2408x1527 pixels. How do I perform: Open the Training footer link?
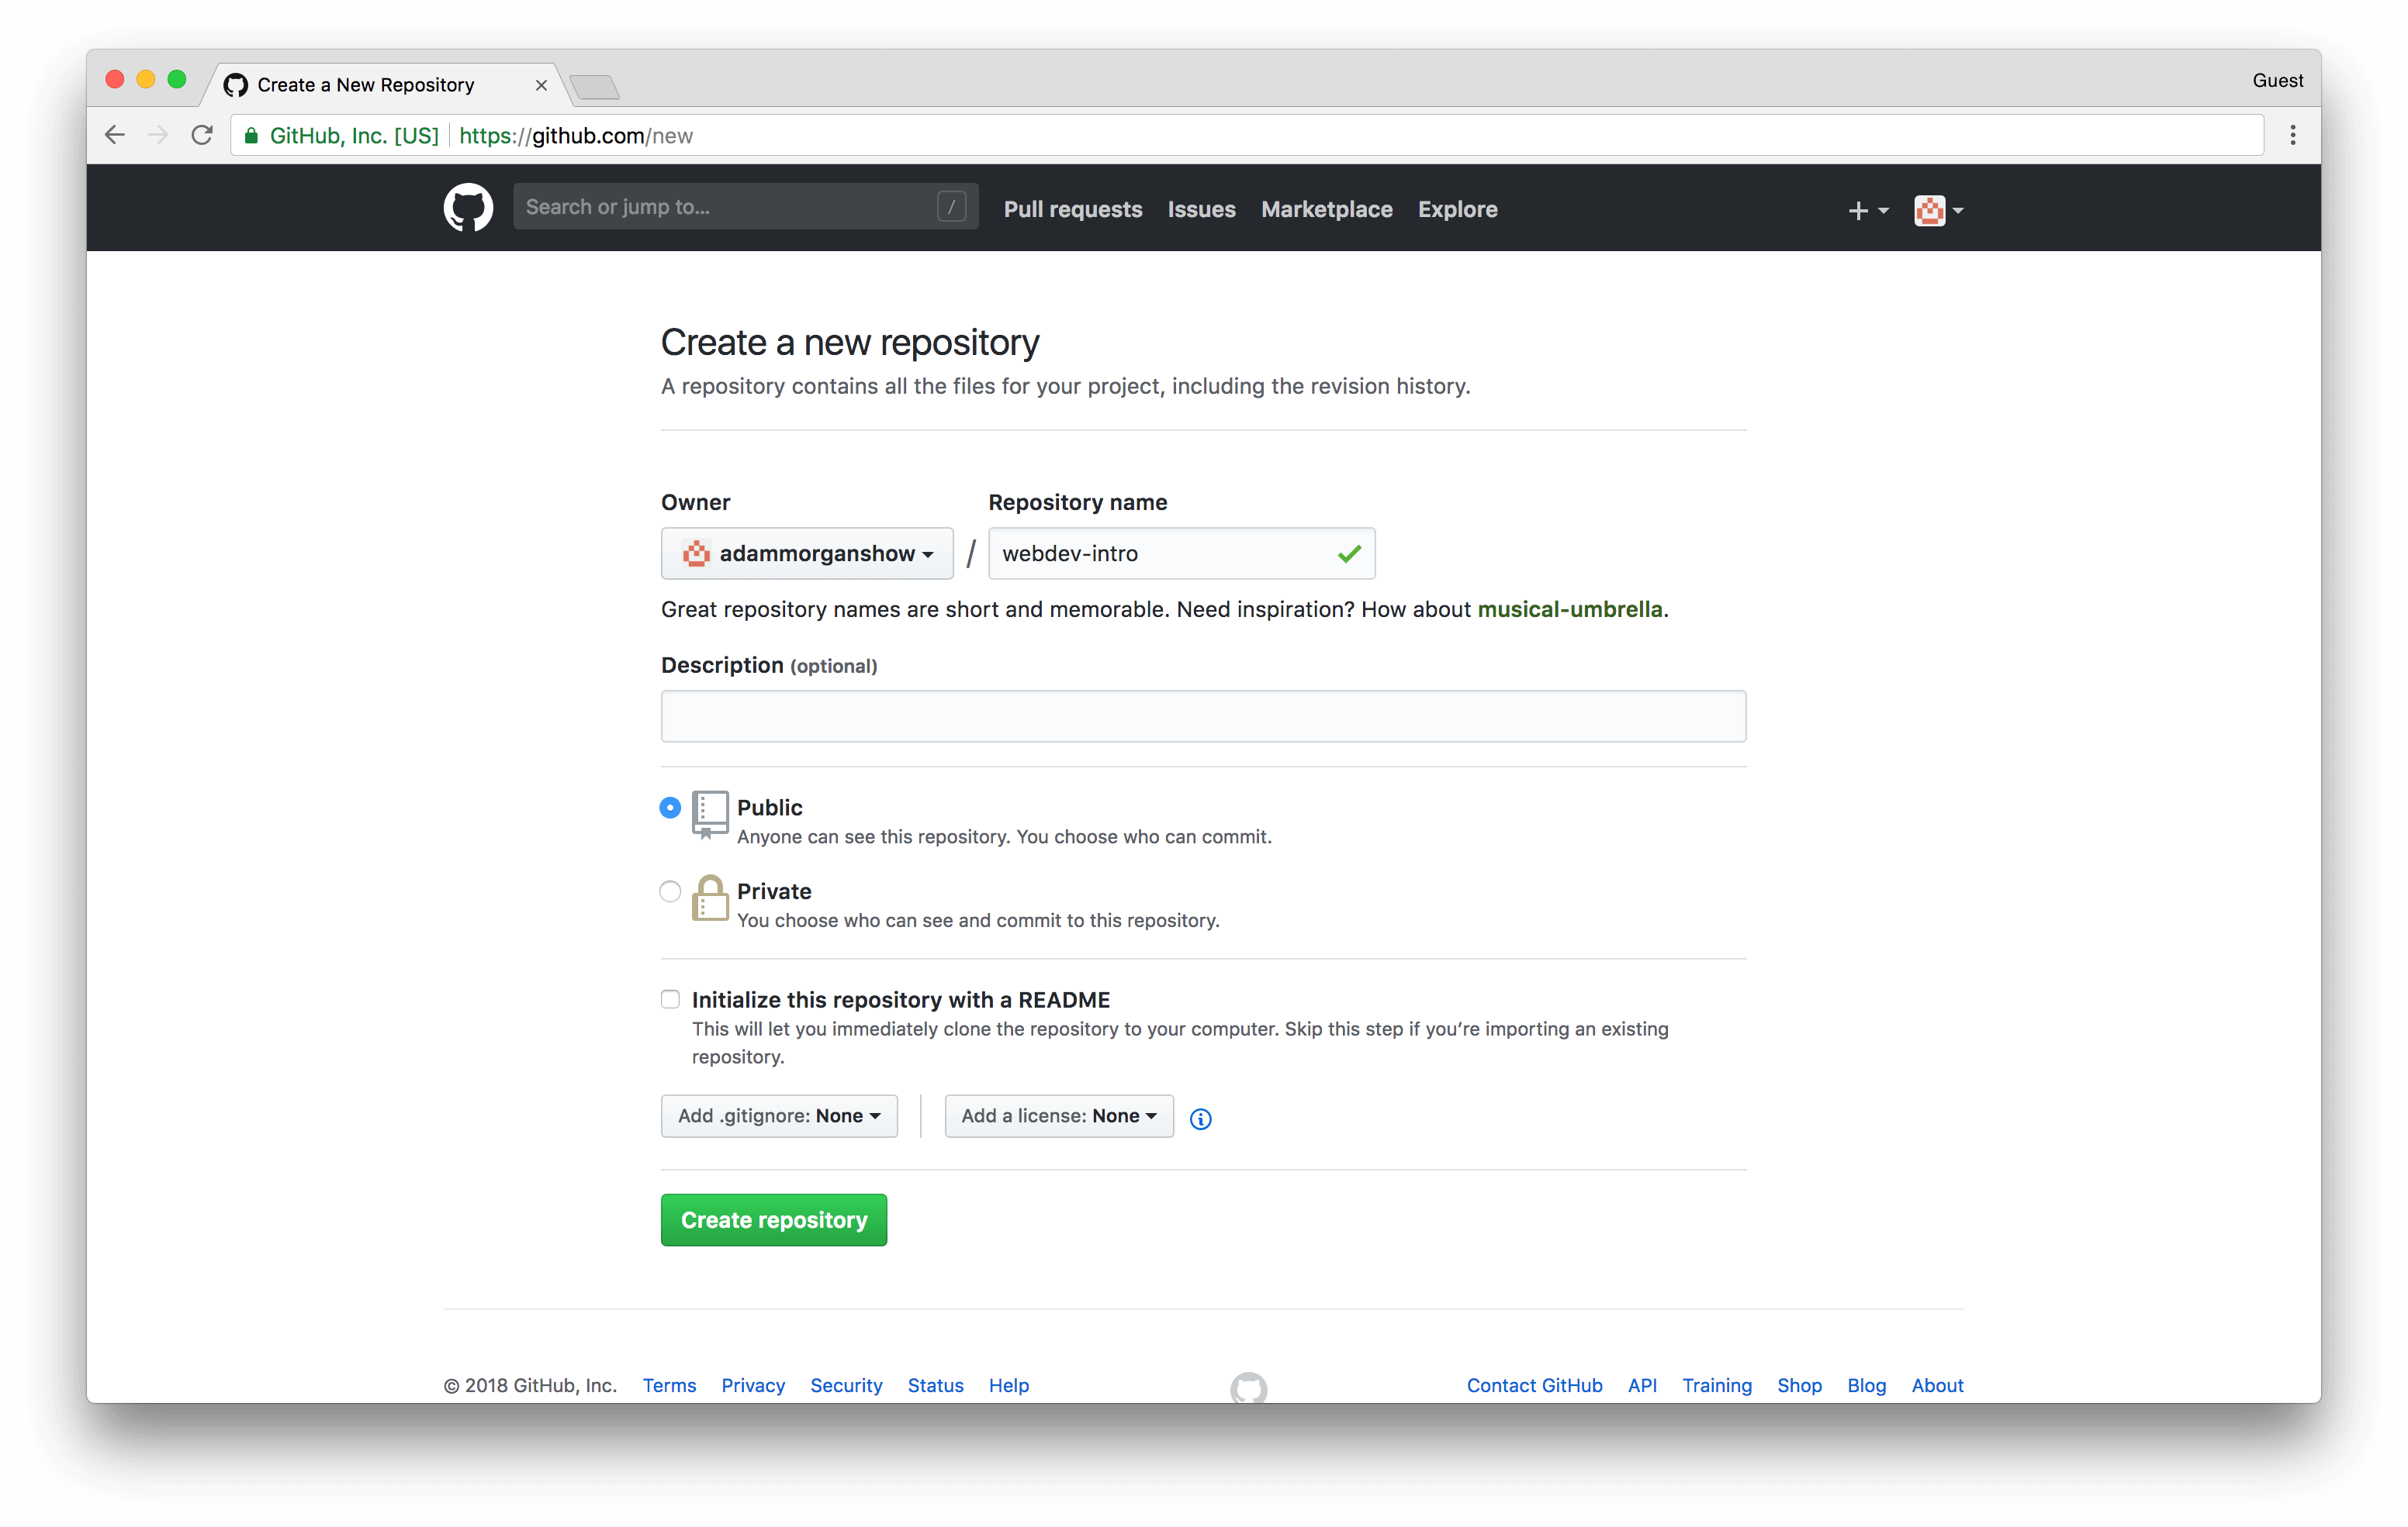(x=1716, y=1385)
